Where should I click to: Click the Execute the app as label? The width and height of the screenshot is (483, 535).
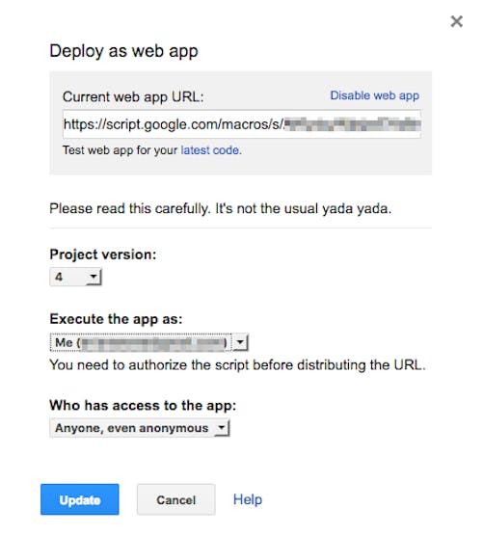pyautogui.click(x=116, y=319)
